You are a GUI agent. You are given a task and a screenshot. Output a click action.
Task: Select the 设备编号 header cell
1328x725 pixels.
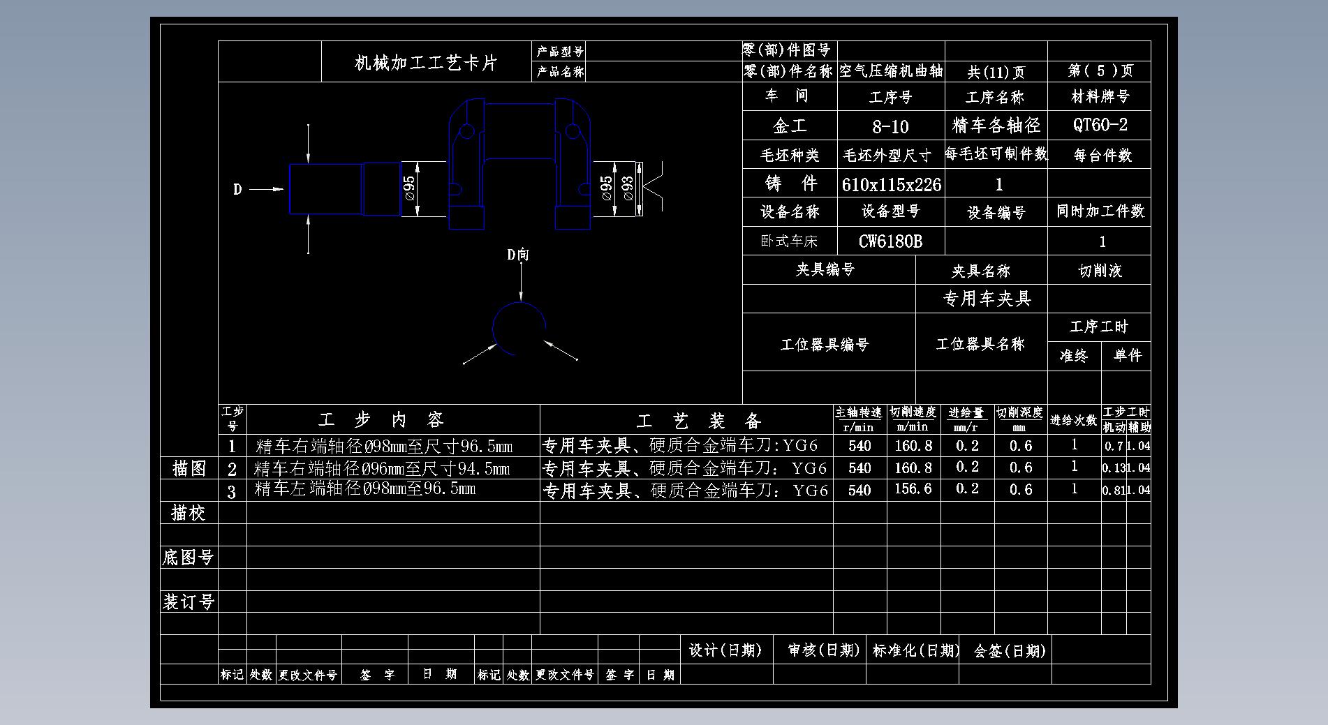point(996,212)
